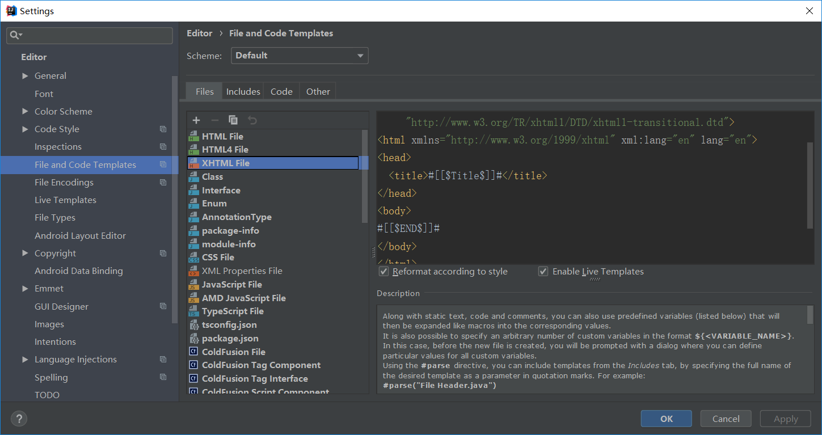Open the Scheme dropdown

[300, 56]
